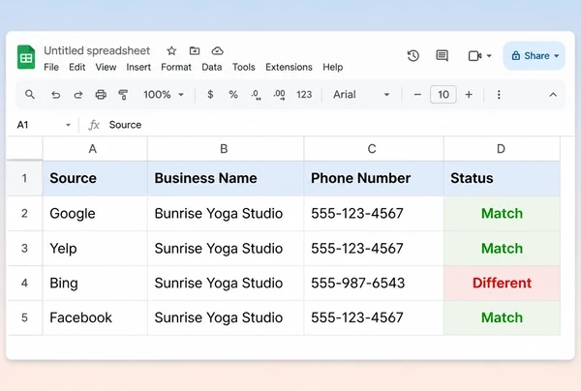Select the 555-987-6543 phone cell
Image resolution: width=581 pixels, height=391 pixels.
point(374,283)
